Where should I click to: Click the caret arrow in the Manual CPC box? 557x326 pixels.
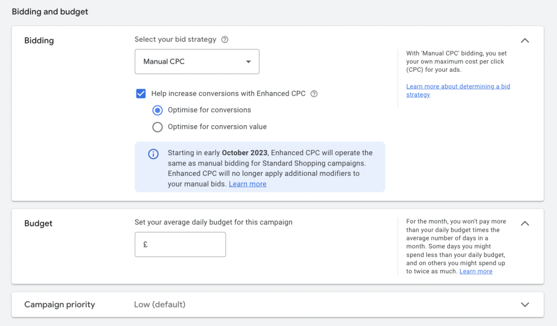point(249,62)
